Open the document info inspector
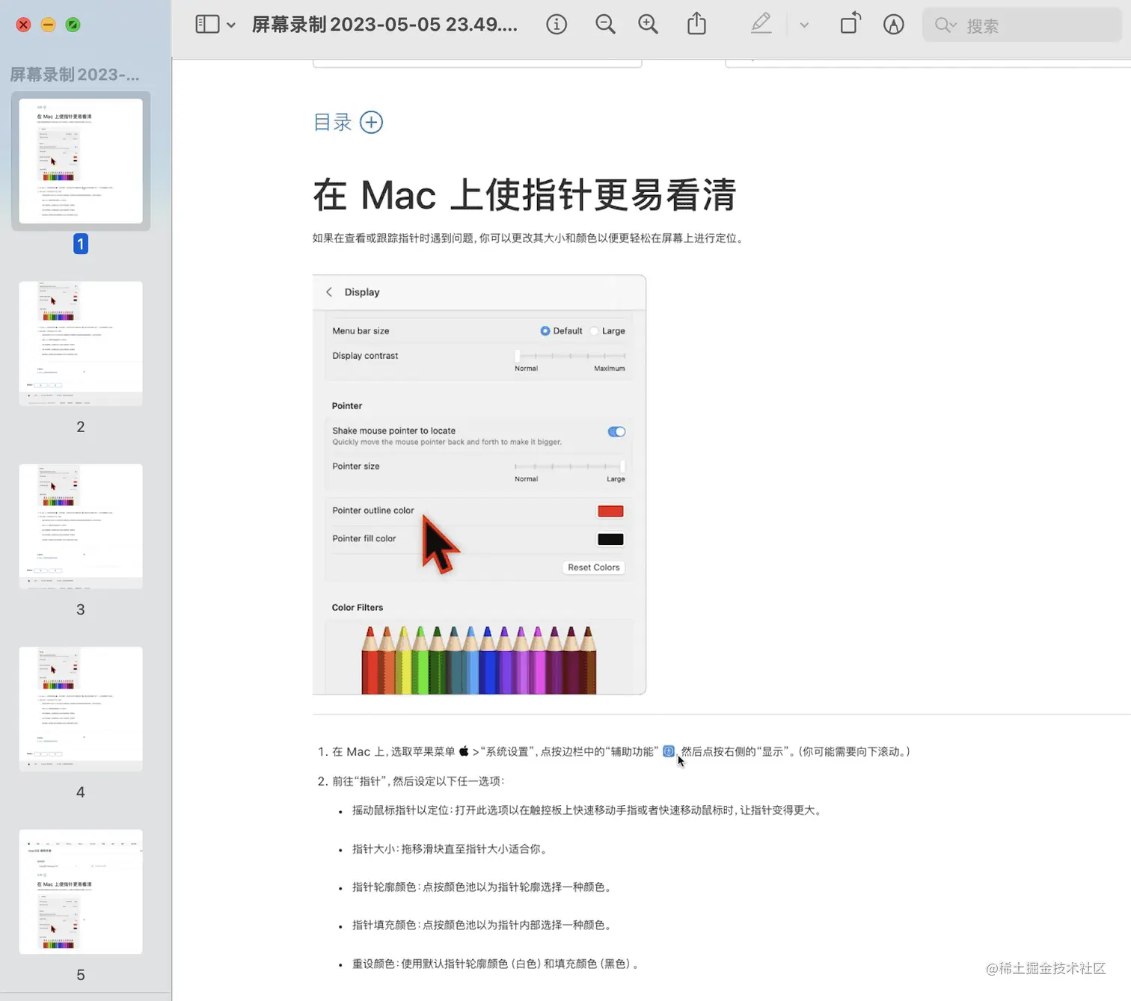1131x1001 pixels. (x=557, y=25)
